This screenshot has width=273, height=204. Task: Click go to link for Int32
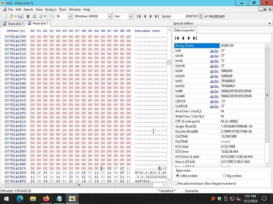coord(214,81)
